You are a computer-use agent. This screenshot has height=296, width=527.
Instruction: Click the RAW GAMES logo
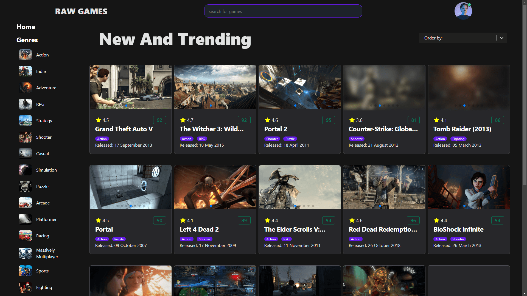pos(81,12)
